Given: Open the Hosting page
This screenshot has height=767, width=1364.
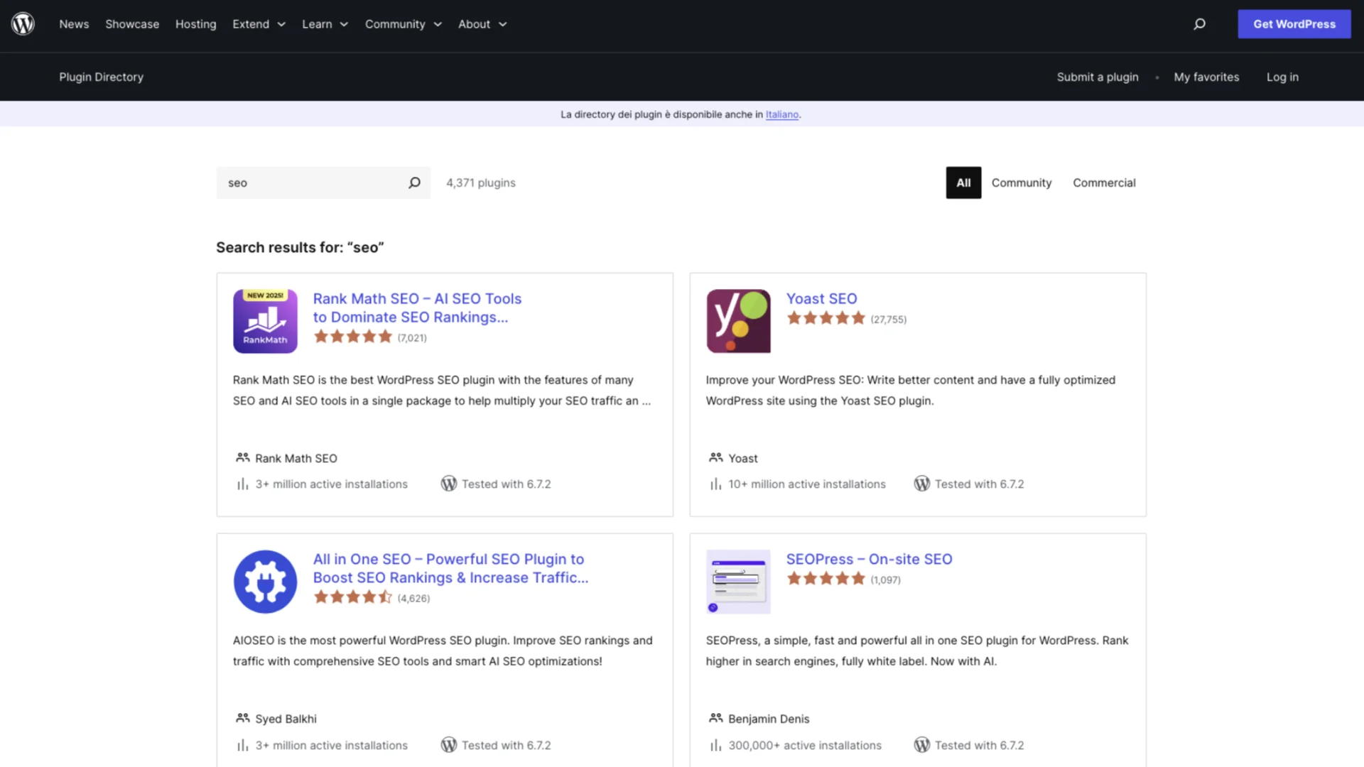Looking at the screenshot, I should [x=195, y=24].
